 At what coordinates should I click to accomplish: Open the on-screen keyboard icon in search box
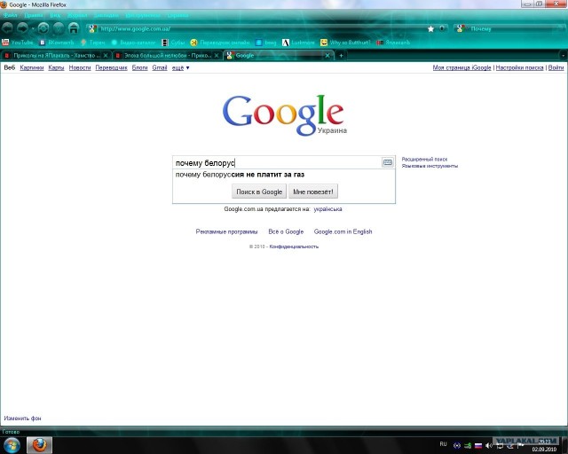click(x=388, y=162)
